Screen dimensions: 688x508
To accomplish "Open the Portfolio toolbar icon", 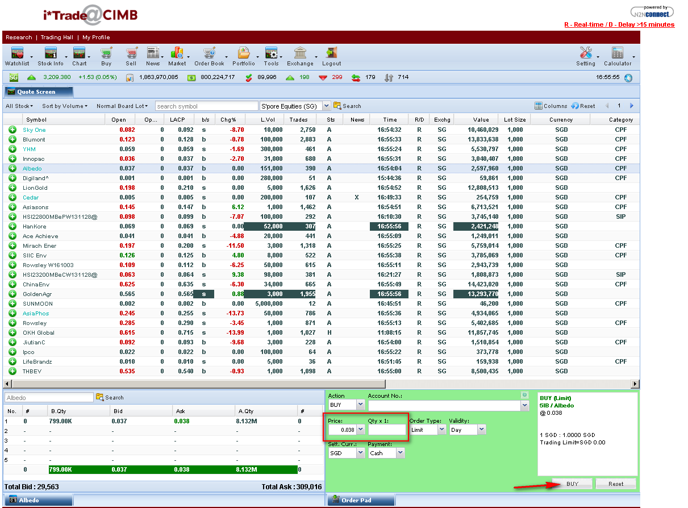I will click(x=244, y=53).
